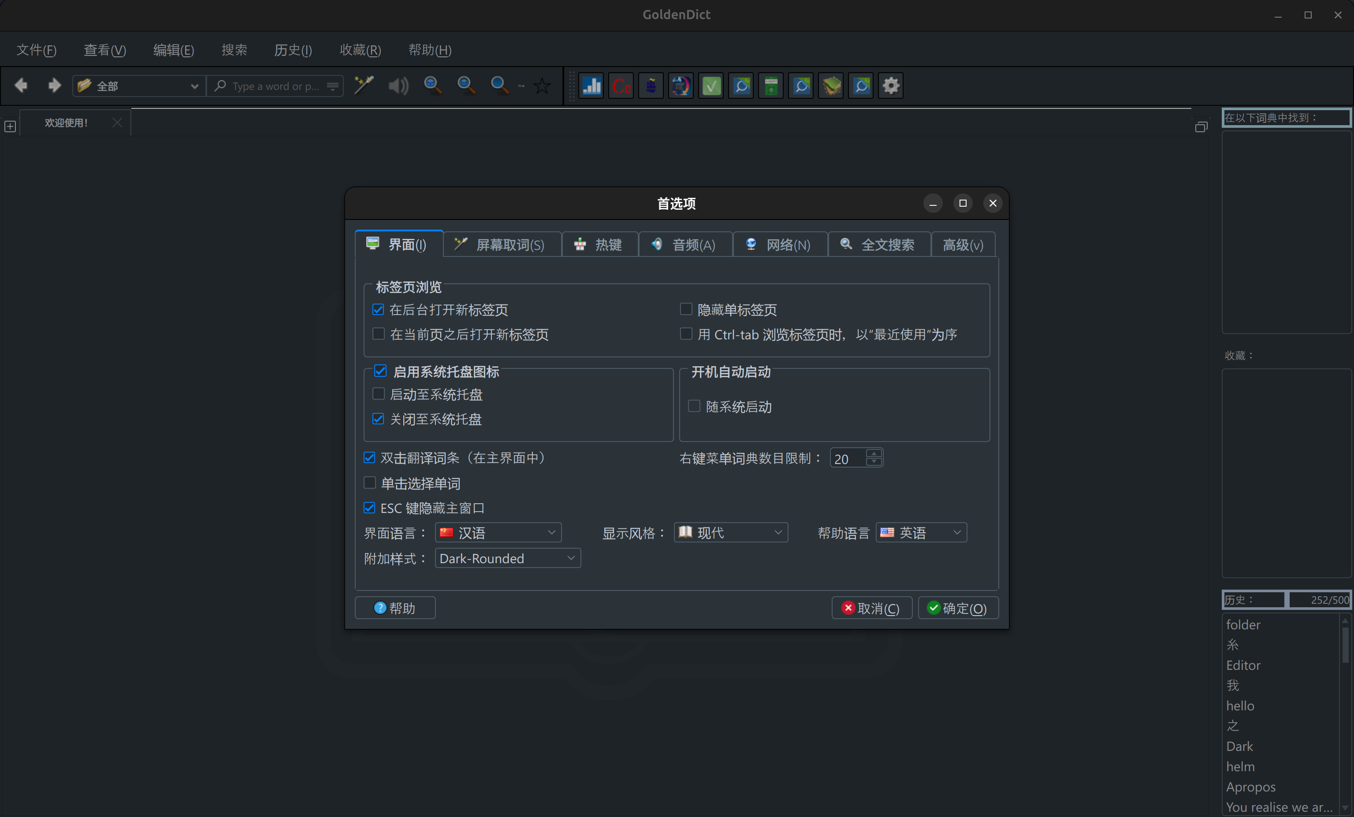Increase 右键菜单词典数目限制 spinner value
This screenshot has height=817, width=1354.
pos(874,453)
